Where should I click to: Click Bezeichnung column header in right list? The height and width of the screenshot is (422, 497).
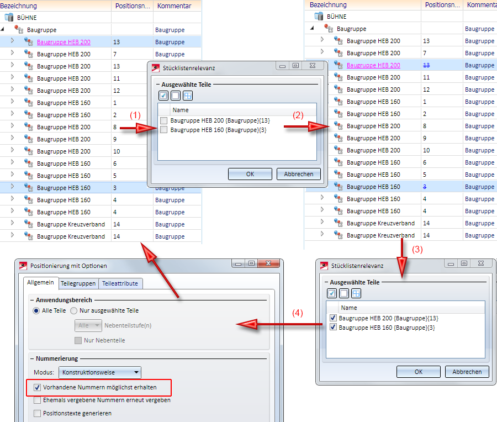[363, 5]
